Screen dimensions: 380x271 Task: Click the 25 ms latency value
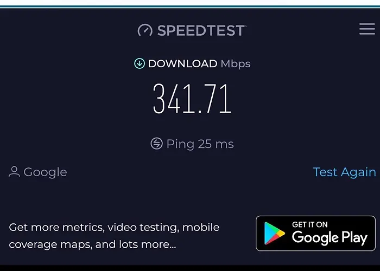(216, 144)
